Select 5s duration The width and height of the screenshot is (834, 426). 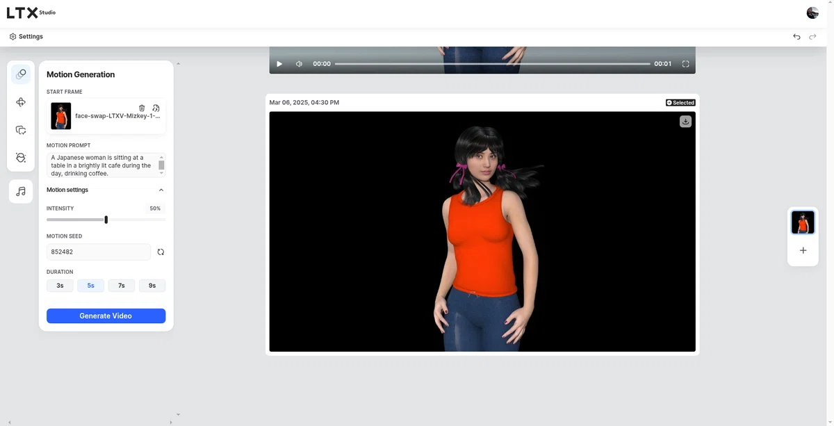91,286
